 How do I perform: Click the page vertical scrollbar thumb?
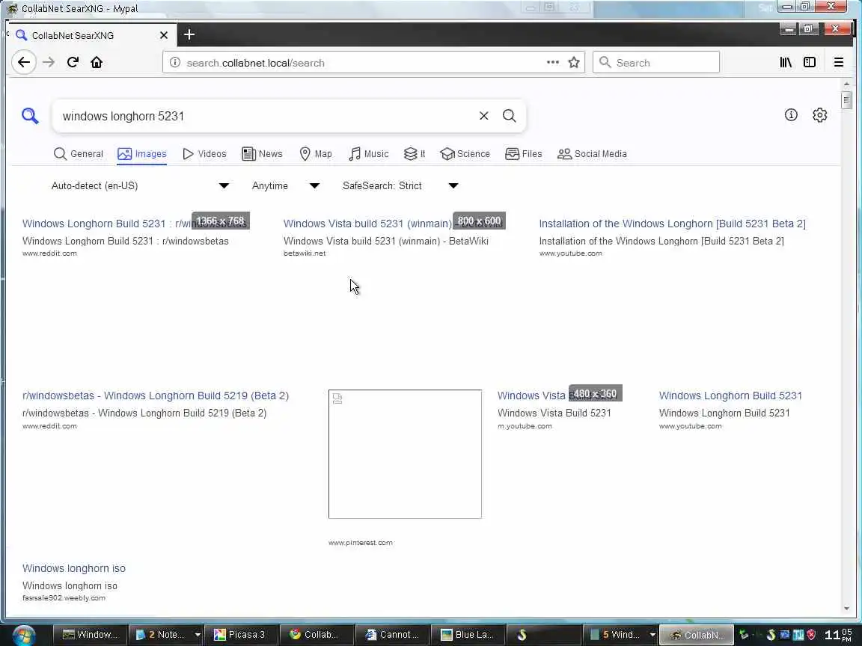[846, 100]
